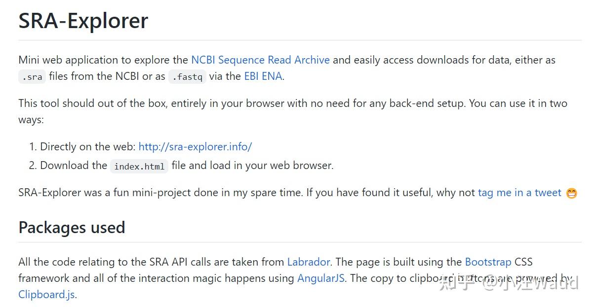The image size is (594, 307).
Task: Click the index.html inline code snippet
Action: coord(139,166)
